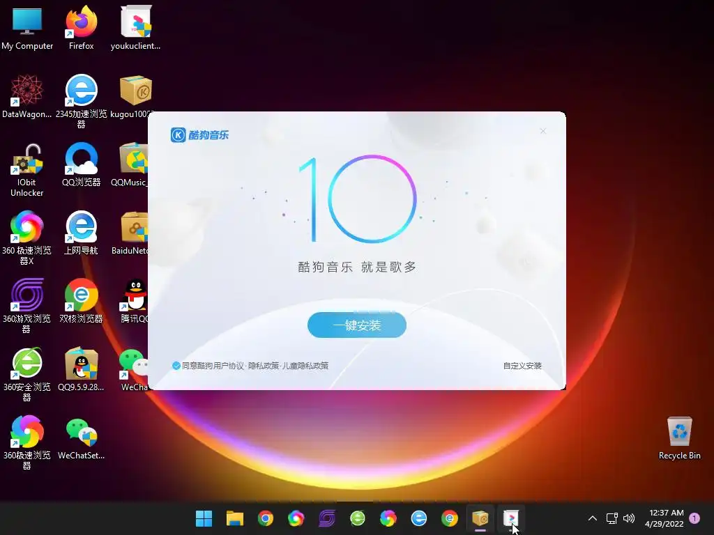
Task: Close the Kugou installer dialog
Action: coord(542,131)
